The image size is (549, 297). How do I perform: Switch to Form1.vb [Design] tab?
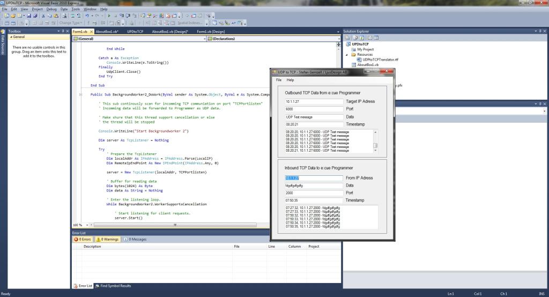click(211, 32)
